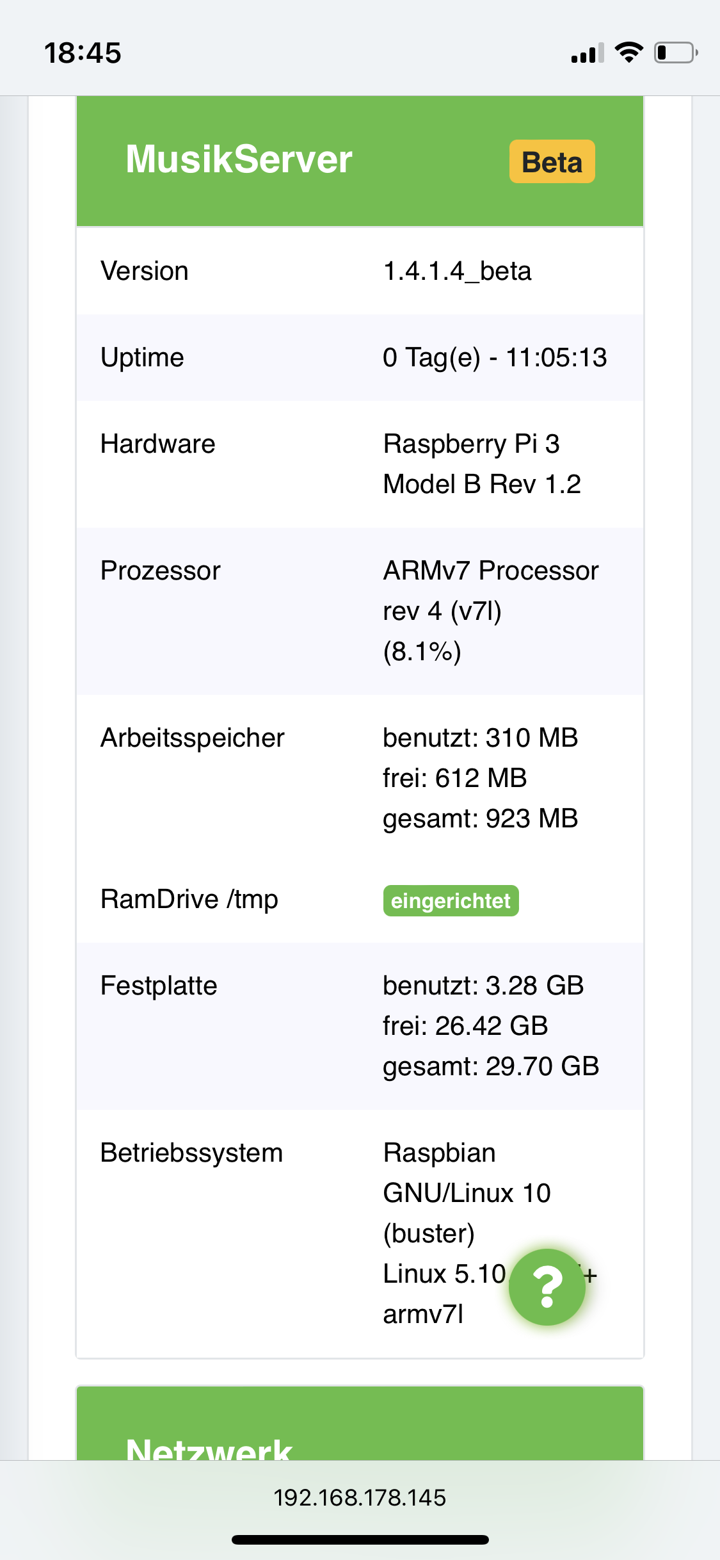Click the green help question mark button

547,1287
